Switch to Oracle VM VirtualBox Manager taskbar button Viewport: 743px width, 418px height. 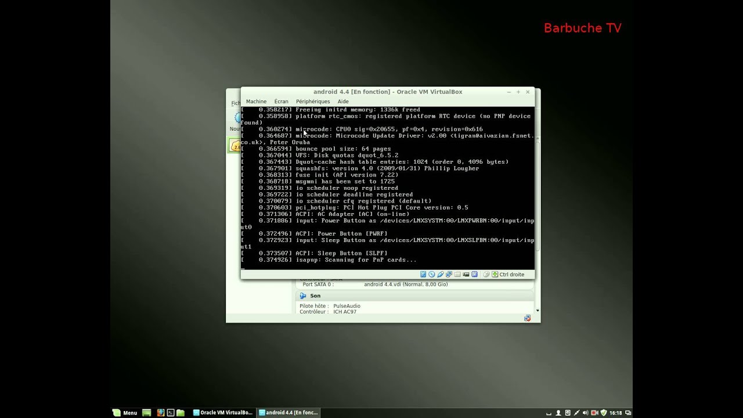coord(223,413)
